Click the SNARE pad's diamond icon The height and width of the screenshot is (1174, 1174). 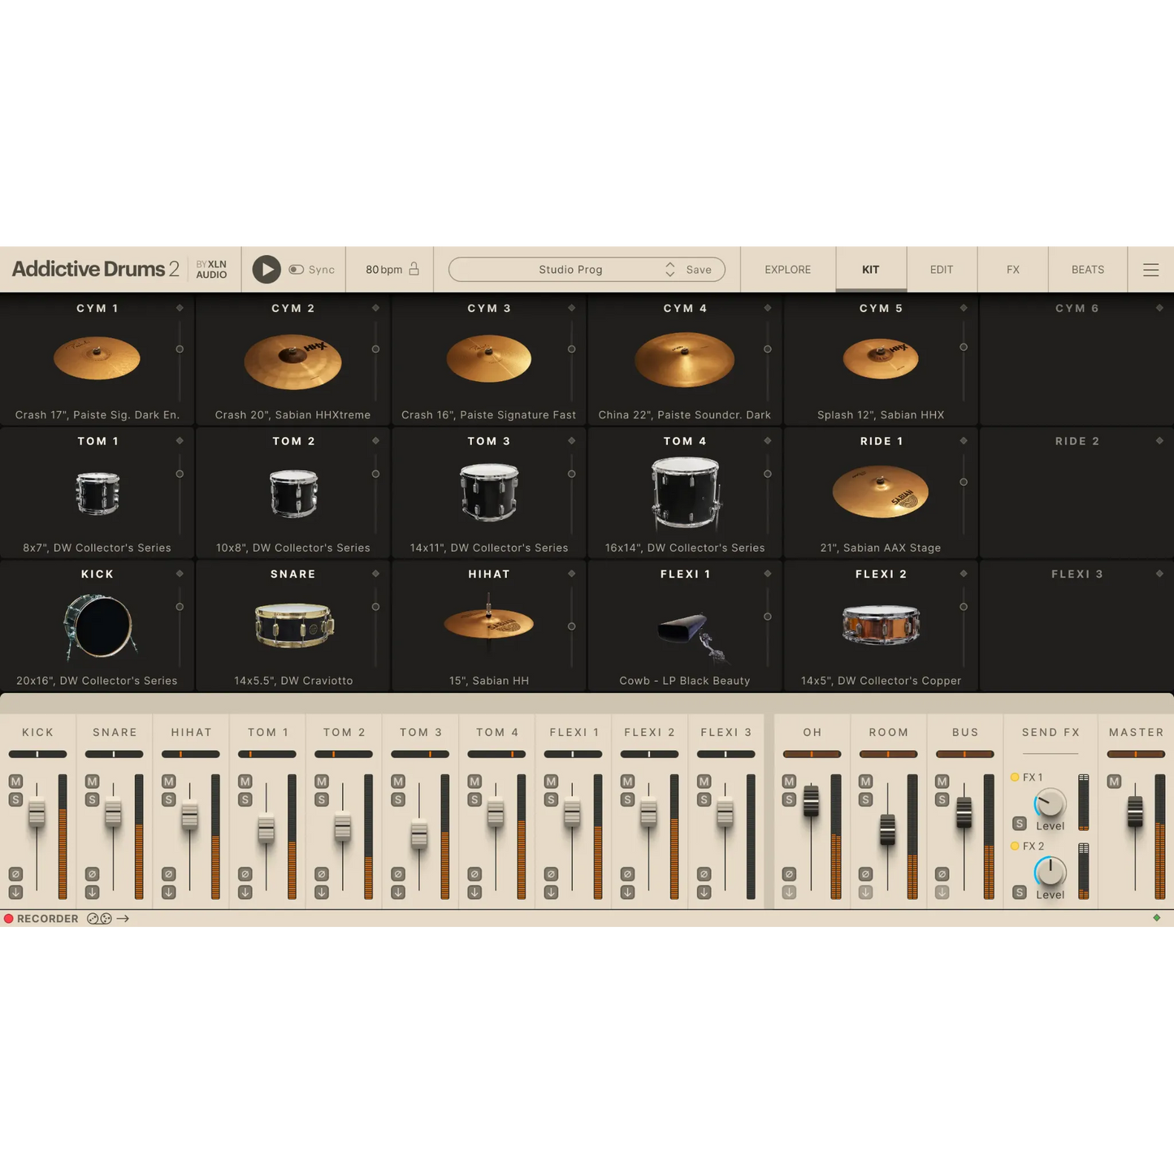[375, 573]
